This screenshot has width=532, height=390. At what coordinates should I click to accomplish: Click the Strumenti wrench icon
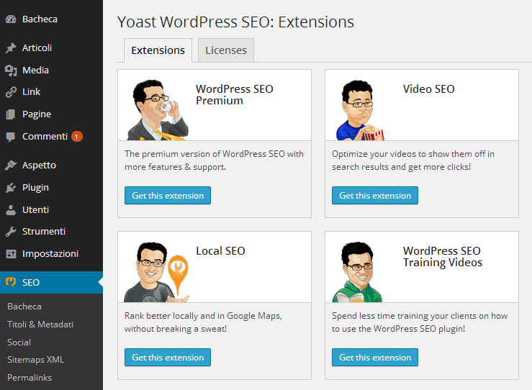click(11, 232)
